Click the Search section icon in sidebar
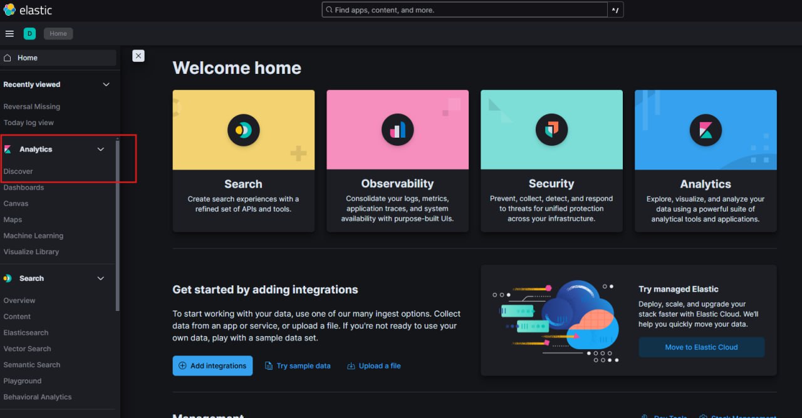The image size is (802, 418). click(8, 278)
